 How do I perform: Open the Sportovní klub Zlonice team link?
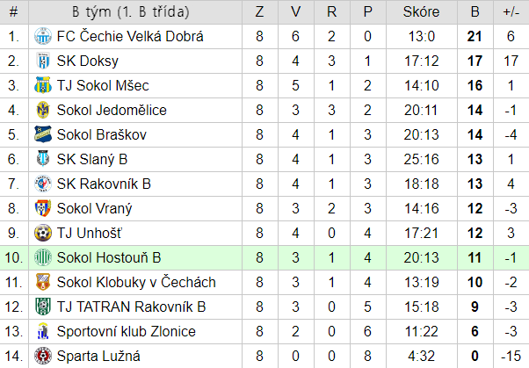[x=127, y=332]
